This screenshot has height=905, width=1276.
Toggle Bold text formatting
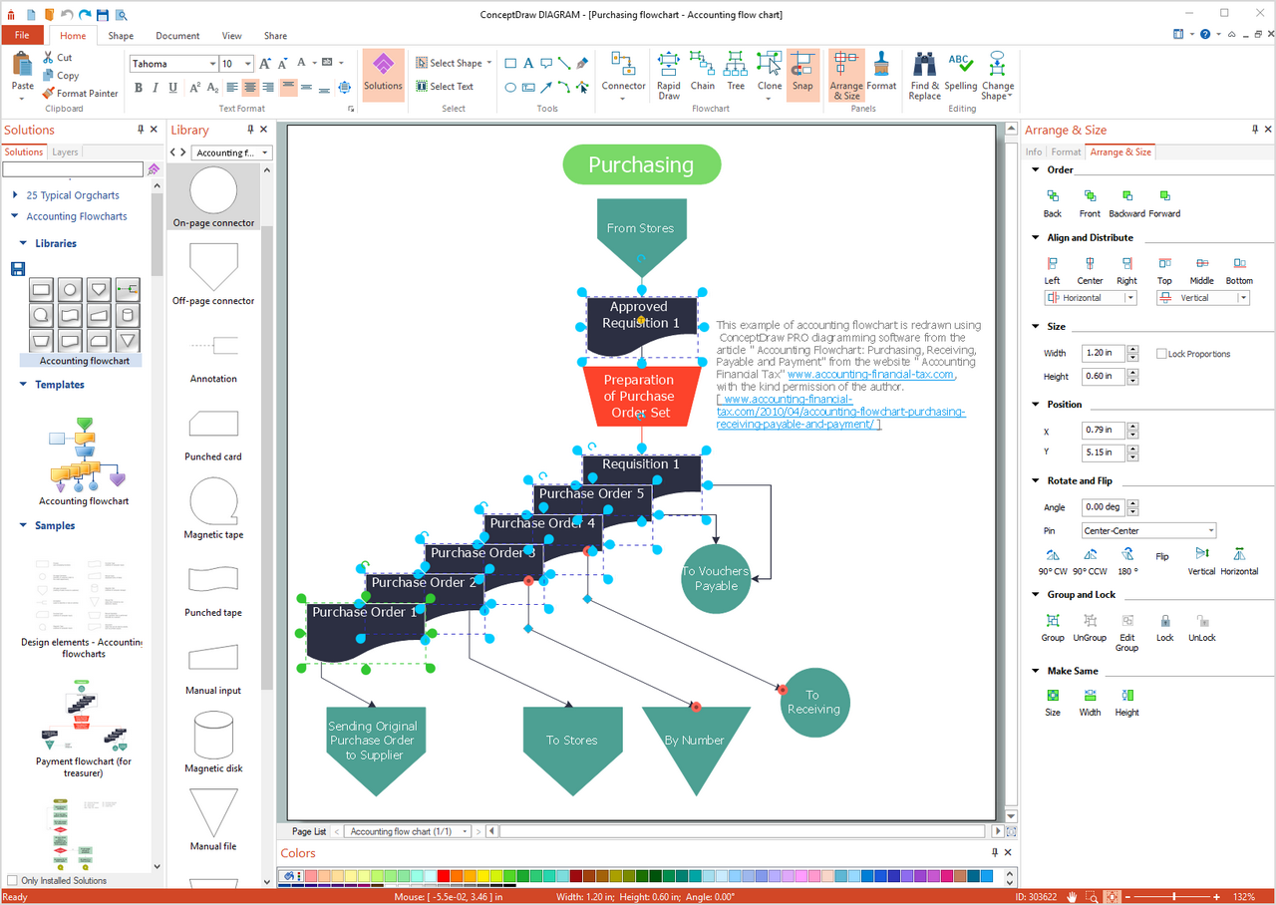(139, 88)
